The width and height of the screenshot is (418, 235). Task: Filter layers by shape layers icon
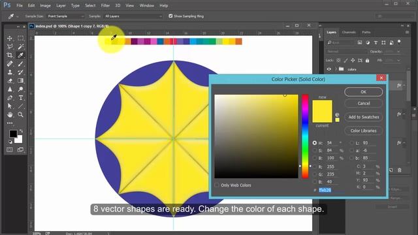pos(383,42)
